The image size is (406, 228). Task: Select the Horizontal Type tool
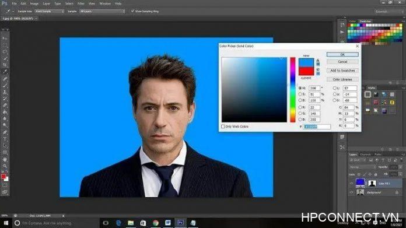[x=5, y=139]
